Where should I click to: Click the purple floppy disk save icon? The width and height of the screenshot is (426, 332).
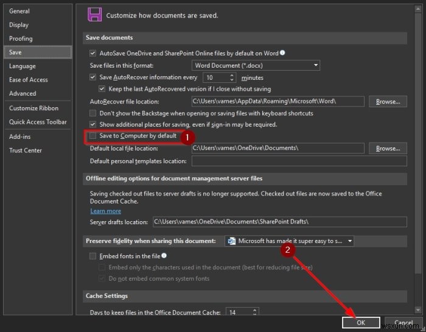(x=94, y=15)
